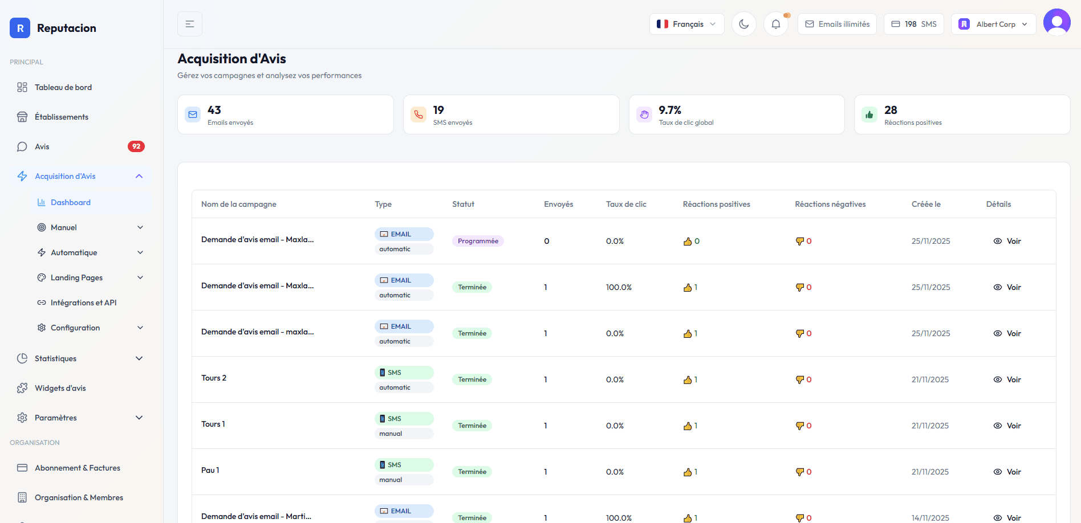Viewport: 1081px width, 523px height.
Task: Open the Albert Corp organization dropdown
Action: pyautogui.click(x=993, y=24)
